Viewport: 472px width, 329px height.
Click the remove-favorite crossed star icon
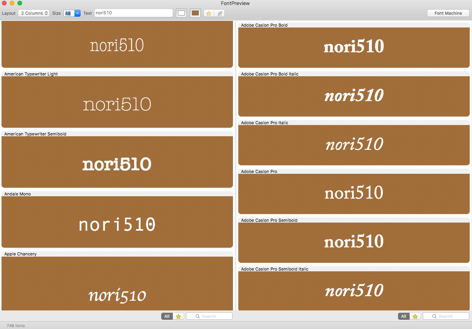(x=219, y=13)
